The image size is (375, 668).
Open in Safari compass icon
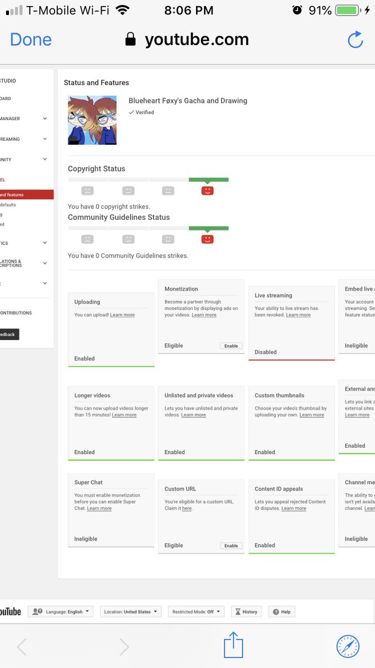pyautogui.click(x=348, y=646)
